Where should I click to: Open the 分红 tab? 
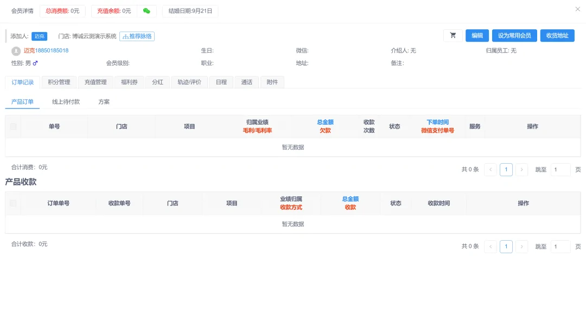157,82
